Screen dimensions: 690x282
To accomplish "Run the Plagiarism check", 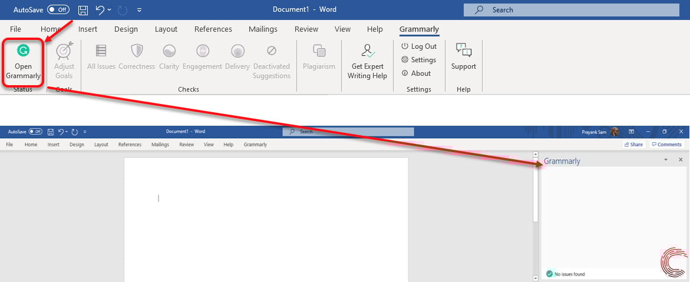I will 319,56.
